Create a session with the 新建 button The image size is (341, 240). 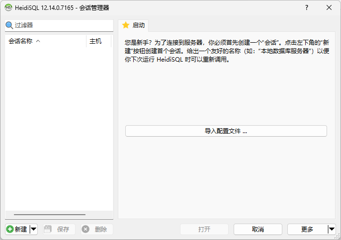17,229
